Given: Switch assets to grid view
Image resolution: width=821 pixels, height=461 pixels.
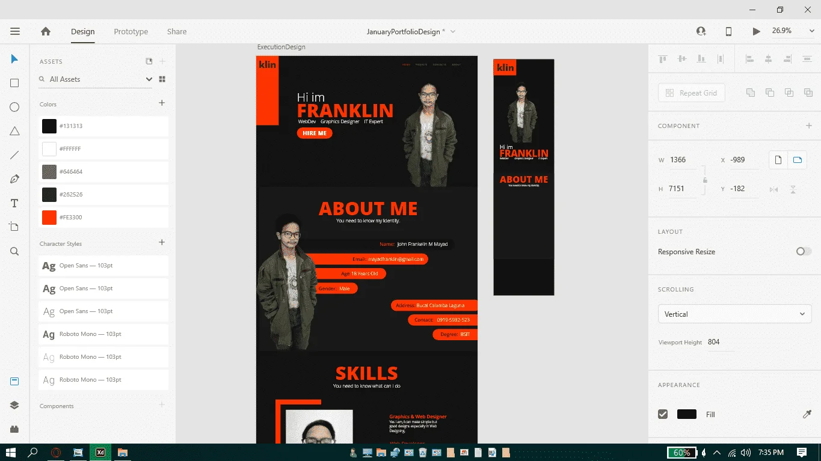Looking at the screenshot, I should point(162,79).
